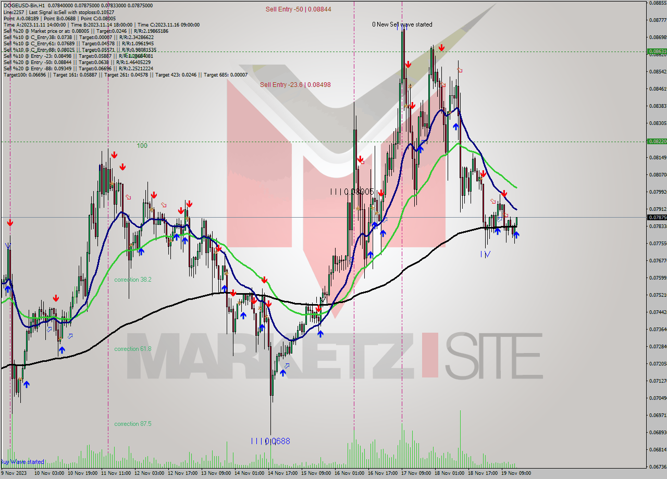Click the 'Buy Wave started' label

point(22,462)
